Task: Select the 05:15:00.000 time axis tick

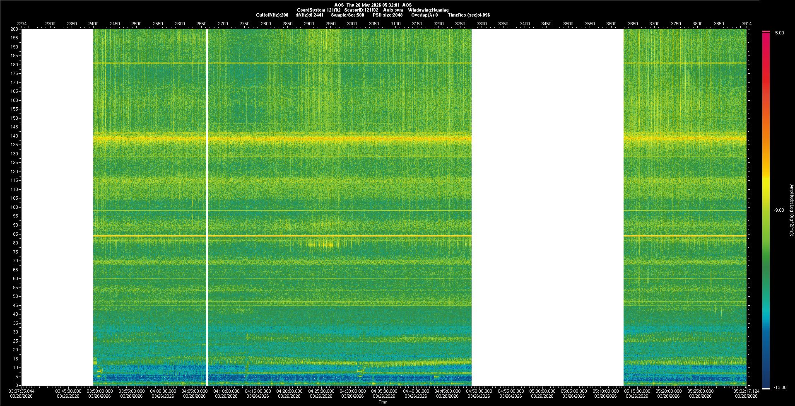Action: pyautogui.click(x=637, y=391)
